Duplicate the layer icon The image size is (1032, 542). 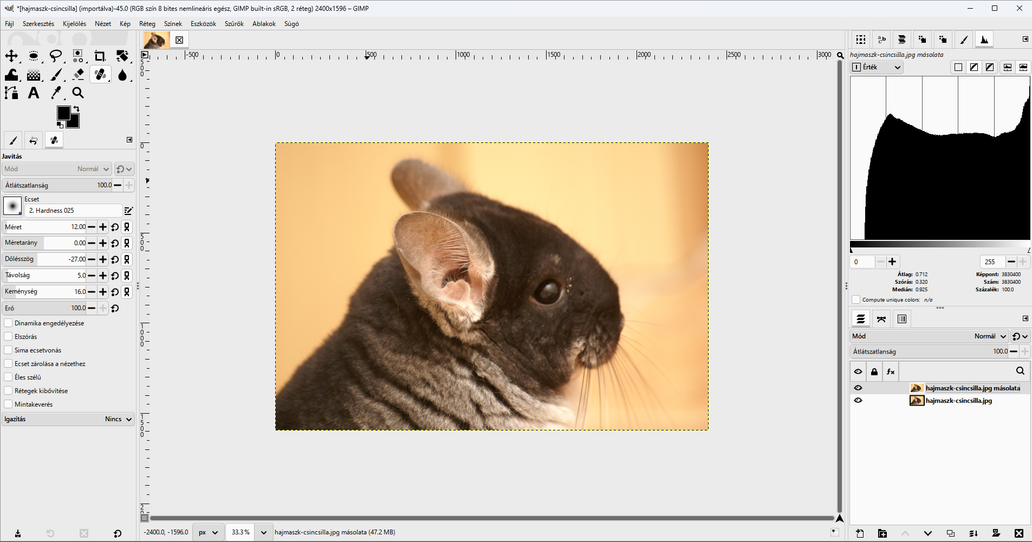tap(950, 533)
